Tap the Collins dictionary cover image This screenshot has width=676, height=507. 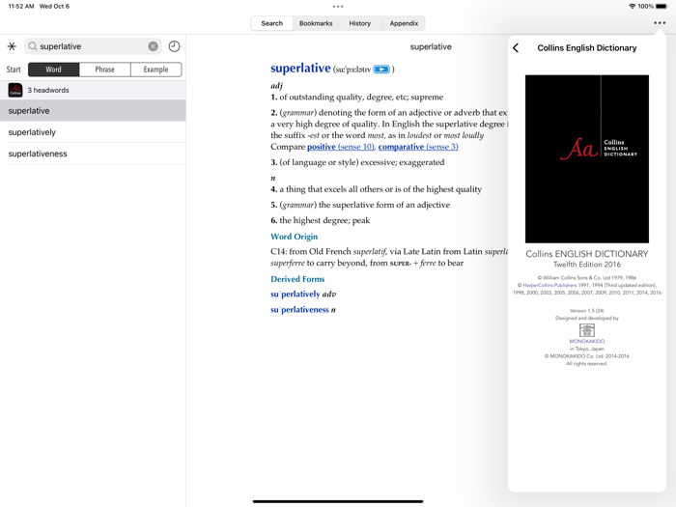(587, 159)
